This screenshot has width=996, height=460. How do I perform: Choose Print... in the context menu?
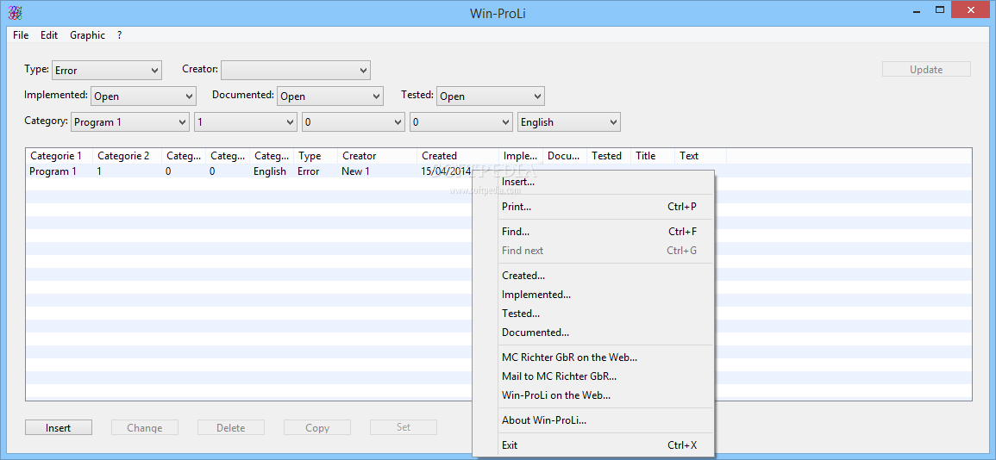point(593,207)
